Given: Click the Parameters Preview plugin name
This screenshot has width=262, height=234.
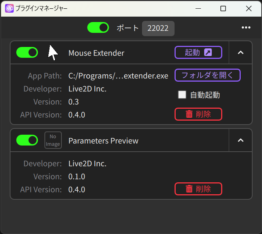Looking at the screenshot, I should [x=103, y=141].
